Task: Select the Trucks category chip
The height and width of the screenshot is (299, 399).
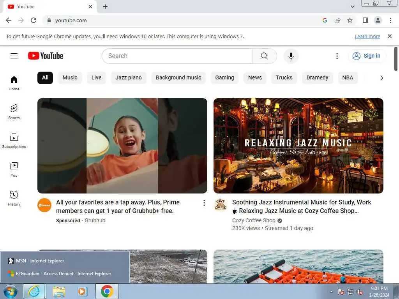Action: [284, 77]
